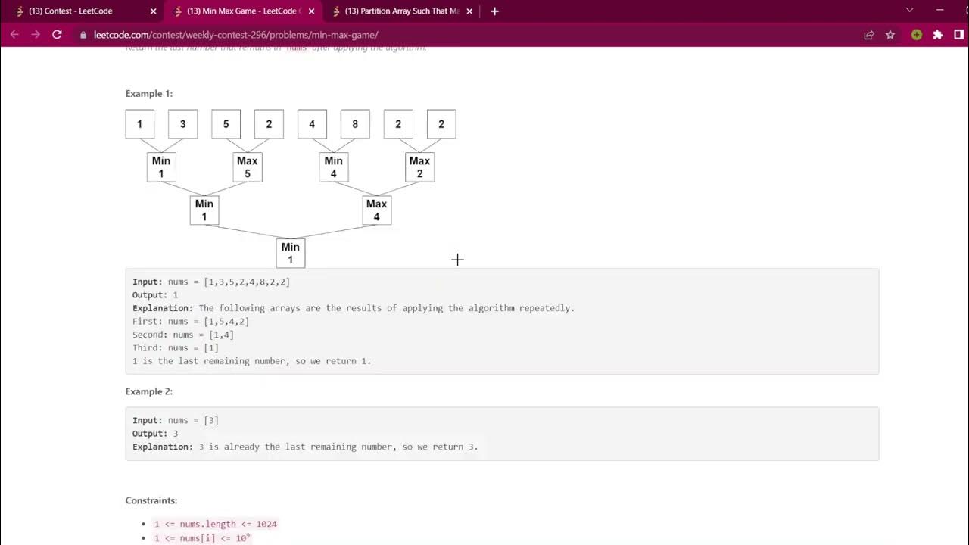This screenshot has width=969, height=545.
Task: Click the LeetCode favicon on Partition Array tab
Action: 336,11
